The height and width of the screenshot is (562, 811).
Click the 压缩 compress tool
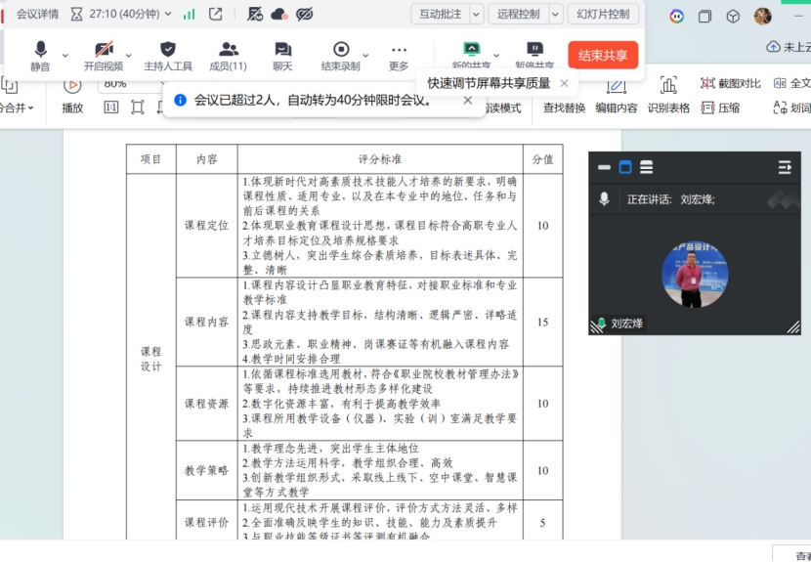tap(720, 108)
